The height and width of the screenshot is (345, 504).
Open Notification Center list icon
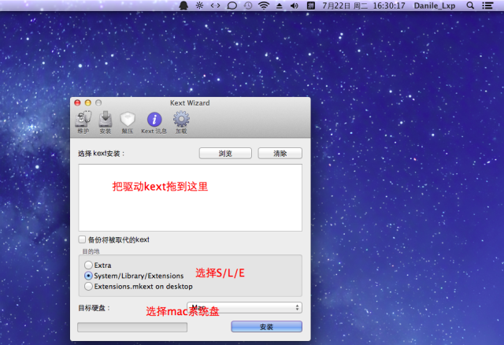click(x=489, y=6)
